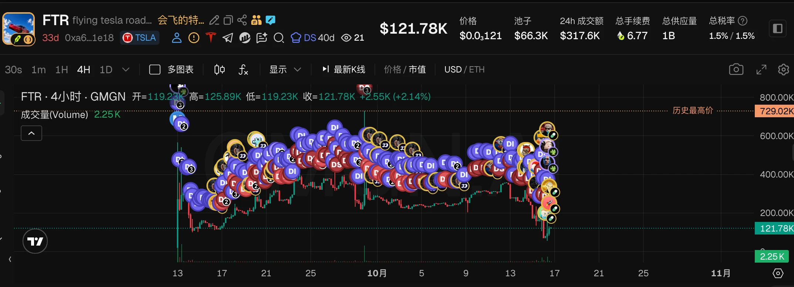This screenshot has width=794, height=287.
Task: Jump to 最新K线 latest candle
Action: 344,70
